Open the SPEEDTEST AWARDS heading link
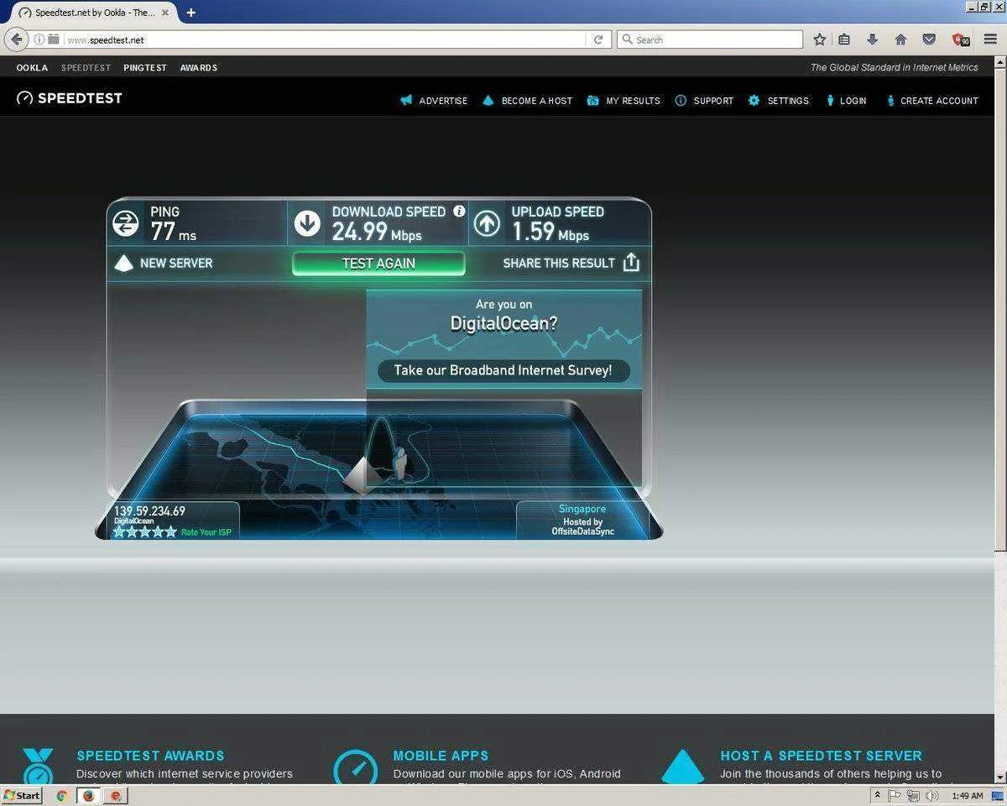Viewport: 1007px width, 806px height. click(x=150, y=756)
